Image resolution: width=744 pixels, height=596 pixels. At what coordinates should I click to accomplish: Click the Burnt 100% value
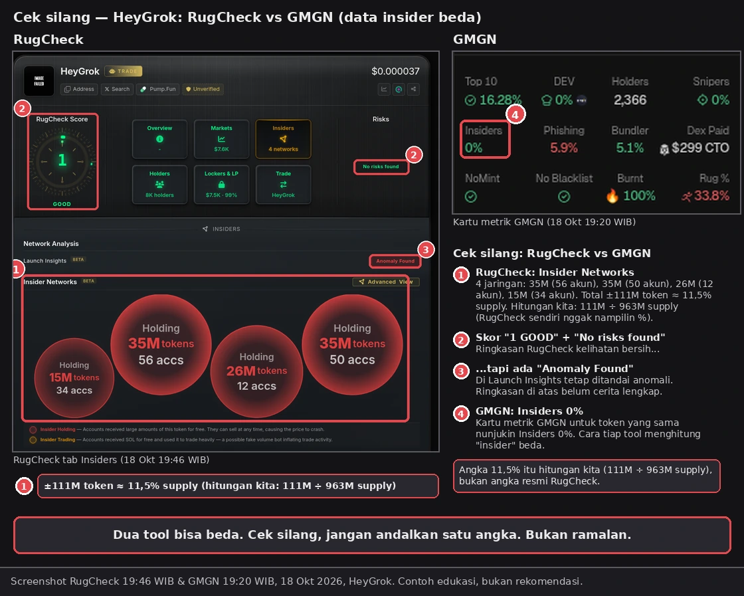click(x=639, y=195)
